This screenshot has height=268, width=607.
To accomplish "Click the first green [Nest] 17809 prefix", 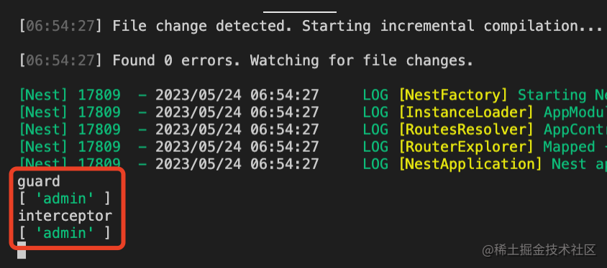I will click(x=70, y=95).
